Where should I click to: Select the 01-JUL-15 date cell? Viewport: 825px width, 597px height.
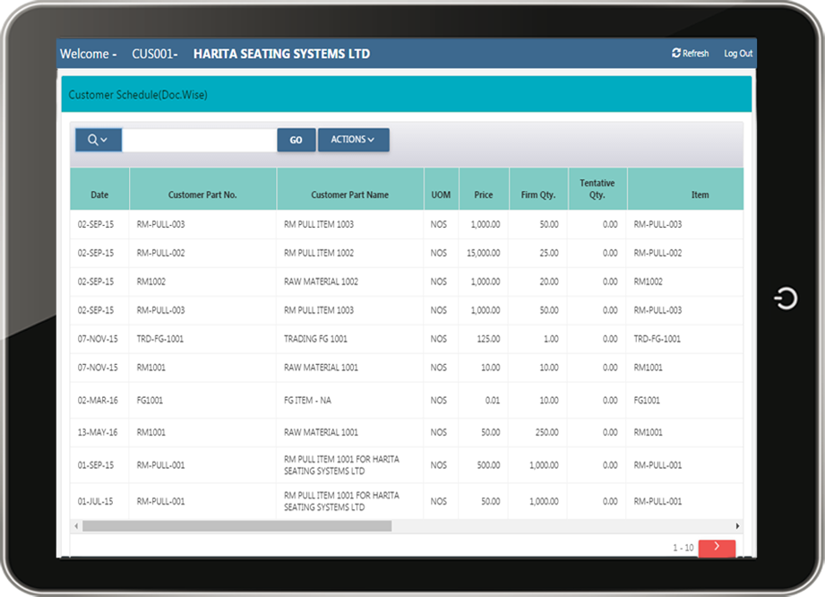[95, 501]
